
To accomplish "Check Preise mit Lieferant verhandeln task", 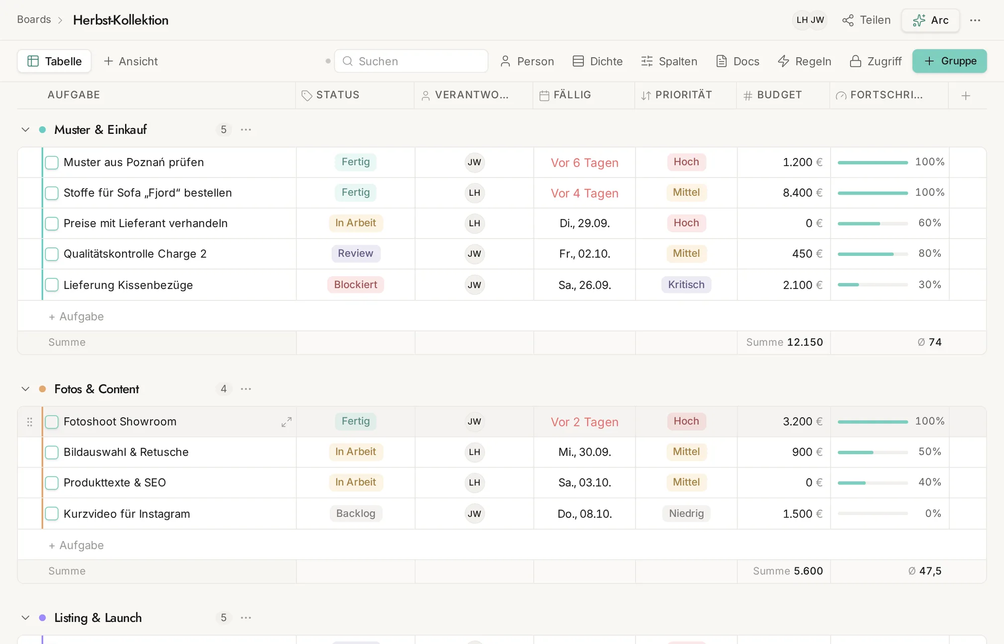I will [x=52, y=223].
